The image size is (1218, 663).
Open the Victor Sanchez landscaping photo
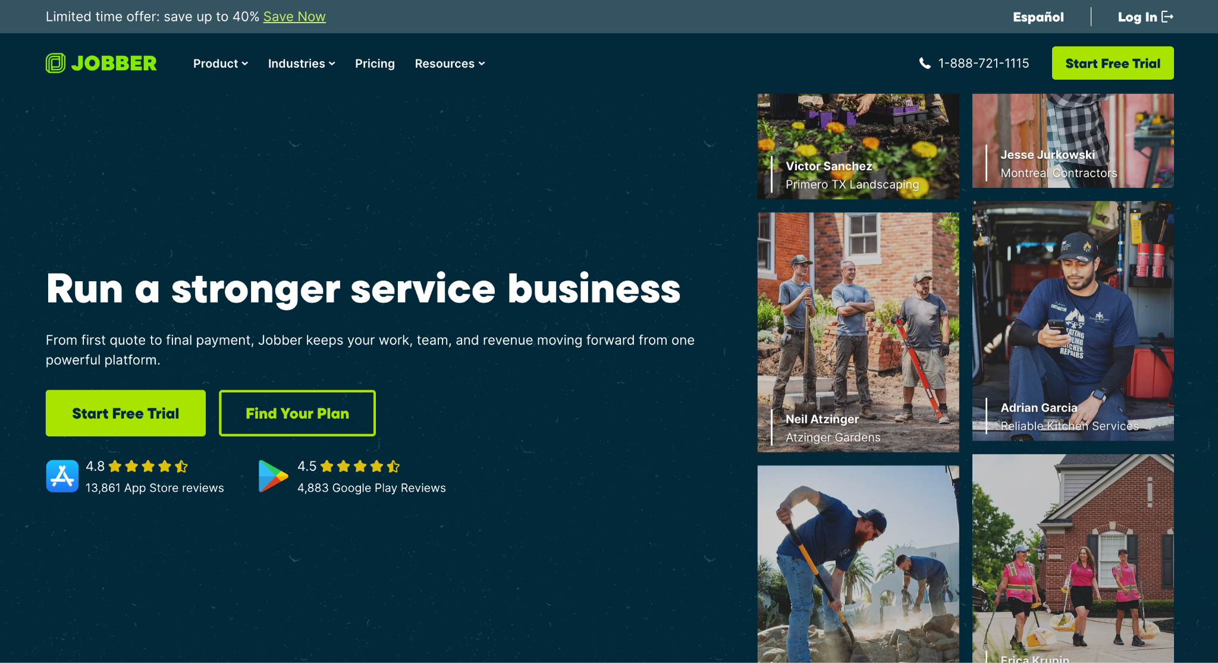click(x=858, y=146)
